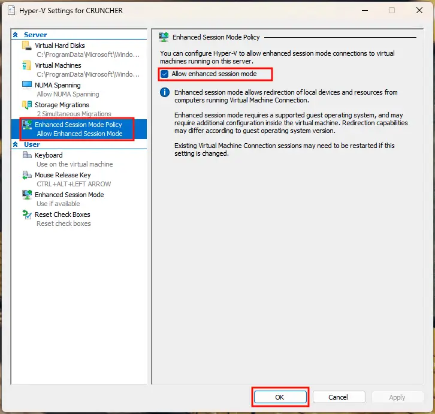Close the Hyper-V Settings window
The height and width of the screenshot is (414, 435).
click(x=419, y=11)
